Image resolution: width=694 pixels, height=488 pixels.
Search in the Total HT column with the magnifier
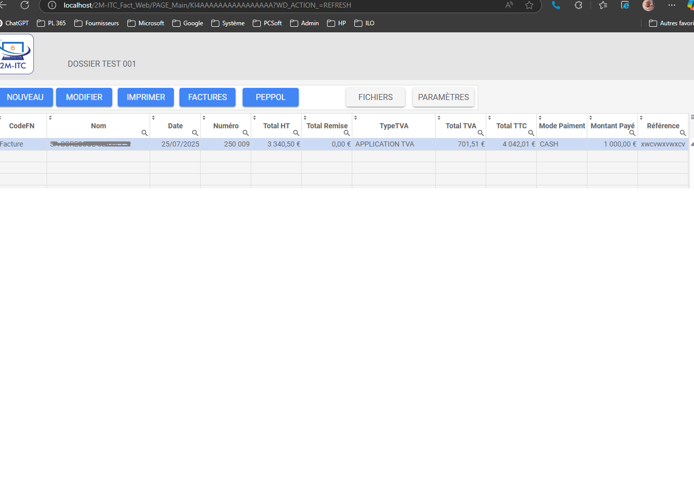pos(296,133)
